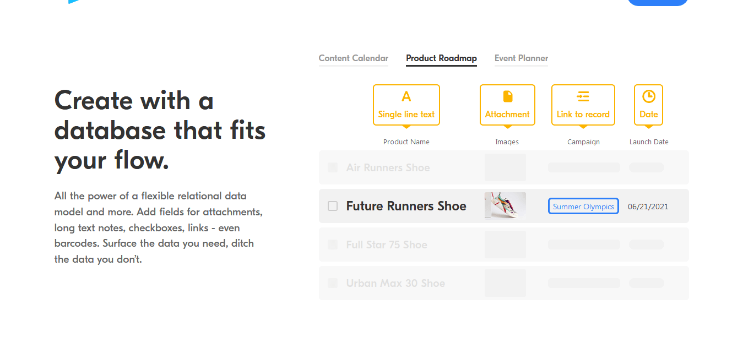Click the Summer Olympics campaign tag
Viewport: 743px width, 353px height.
pos(583,207)
